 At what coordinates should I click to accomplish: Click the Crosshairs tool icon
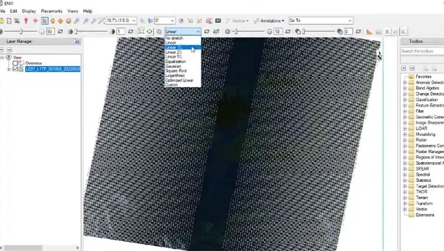36,21
